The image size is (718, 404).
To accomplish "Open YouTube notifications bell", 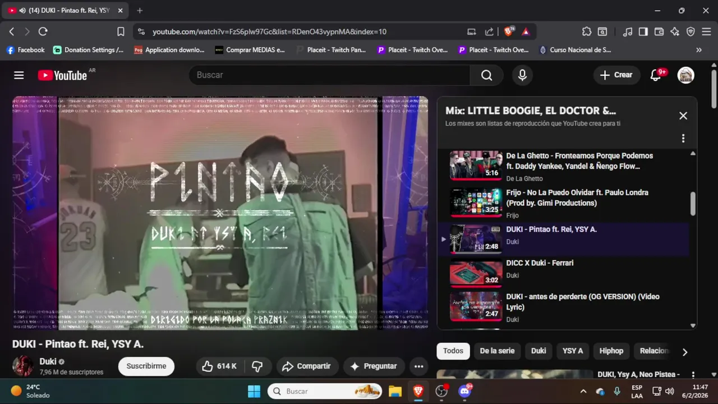I will pyautogui.click(x=656, y=75).
